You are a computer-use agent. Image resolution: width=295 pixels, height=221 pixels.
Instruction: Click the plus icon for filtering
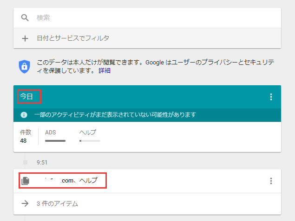pyautogui.click(x=25, y=38)
